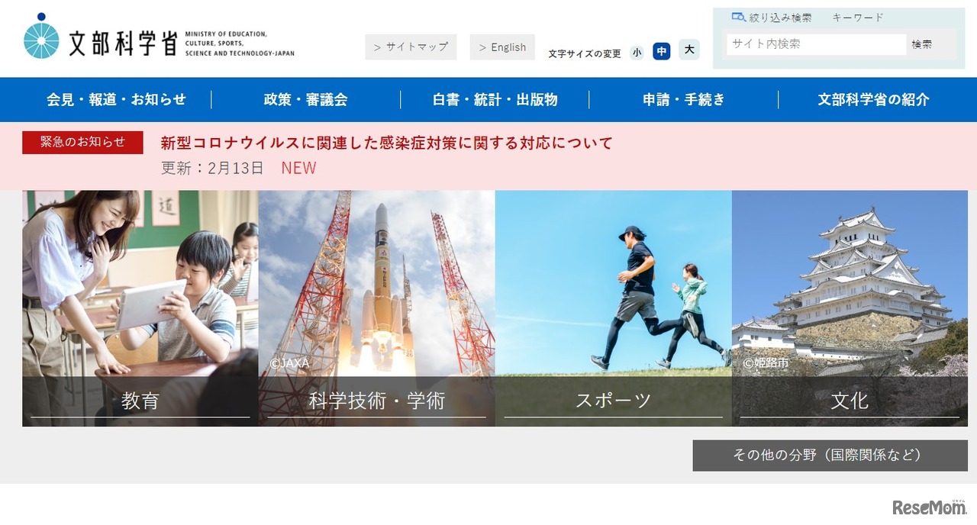Click the 文部科学省 ministry logo emblem
The image size is (977, 525).
(x=40, y=36)
